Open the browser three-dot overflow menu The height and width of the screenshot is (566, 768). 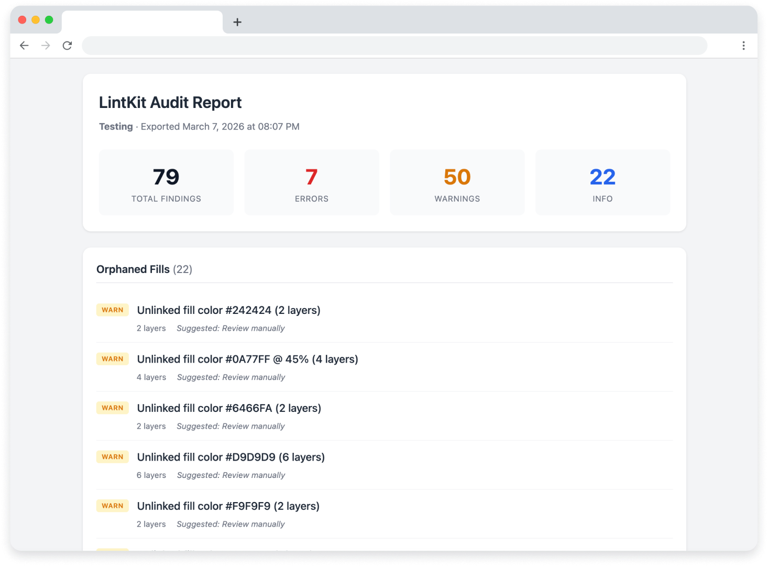(743, 46)
